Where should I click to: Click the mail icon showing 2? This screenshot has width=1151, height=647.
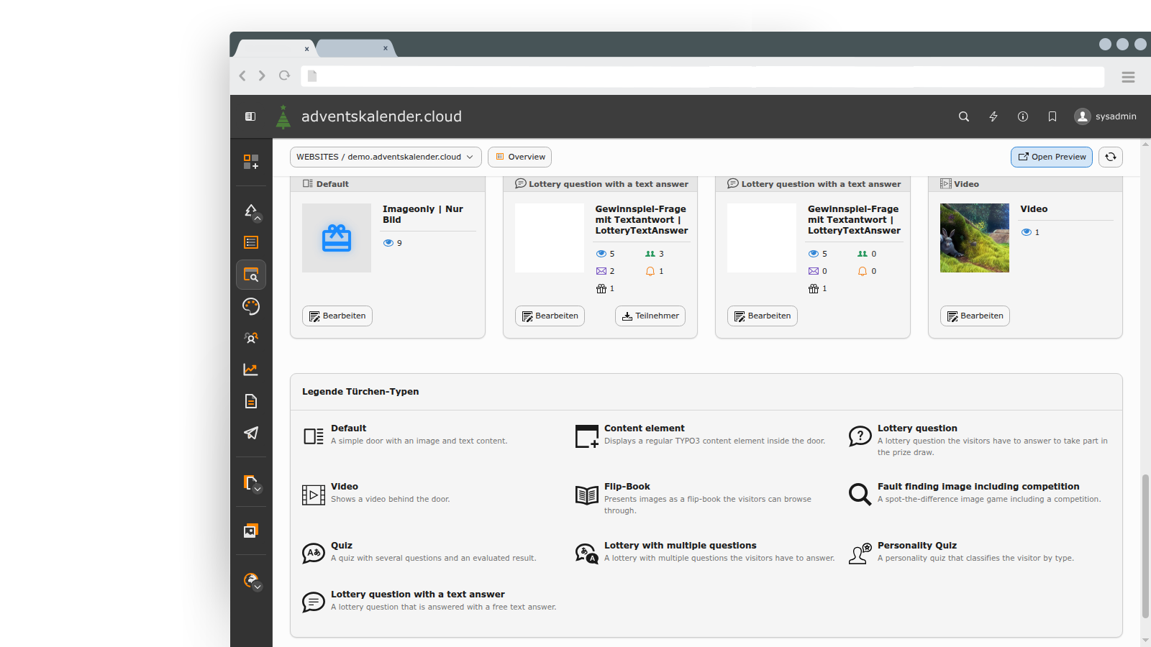click(601, 271)
